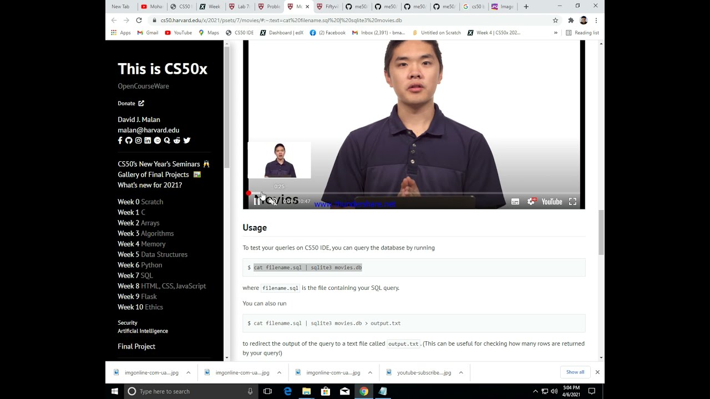The height and width of the screenshot is (399, 710).
Task: Open the Mail app on the taskbar
Action: pyautogui.click(x=344, y=391)
